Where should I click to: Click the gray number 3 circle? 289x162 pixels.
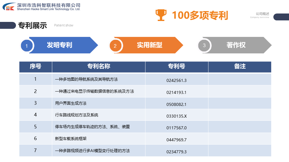click(204, 45)
